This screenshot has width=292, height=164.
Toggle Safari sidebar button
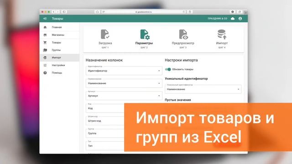tap(64, 12)
